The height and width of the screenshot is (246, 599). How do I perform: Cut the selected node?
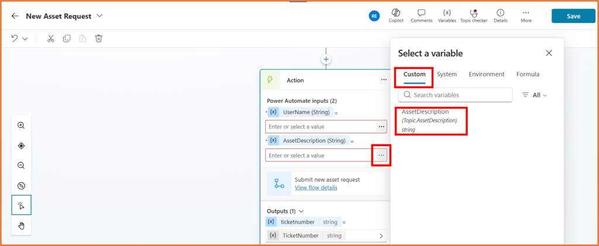[51, 39]
